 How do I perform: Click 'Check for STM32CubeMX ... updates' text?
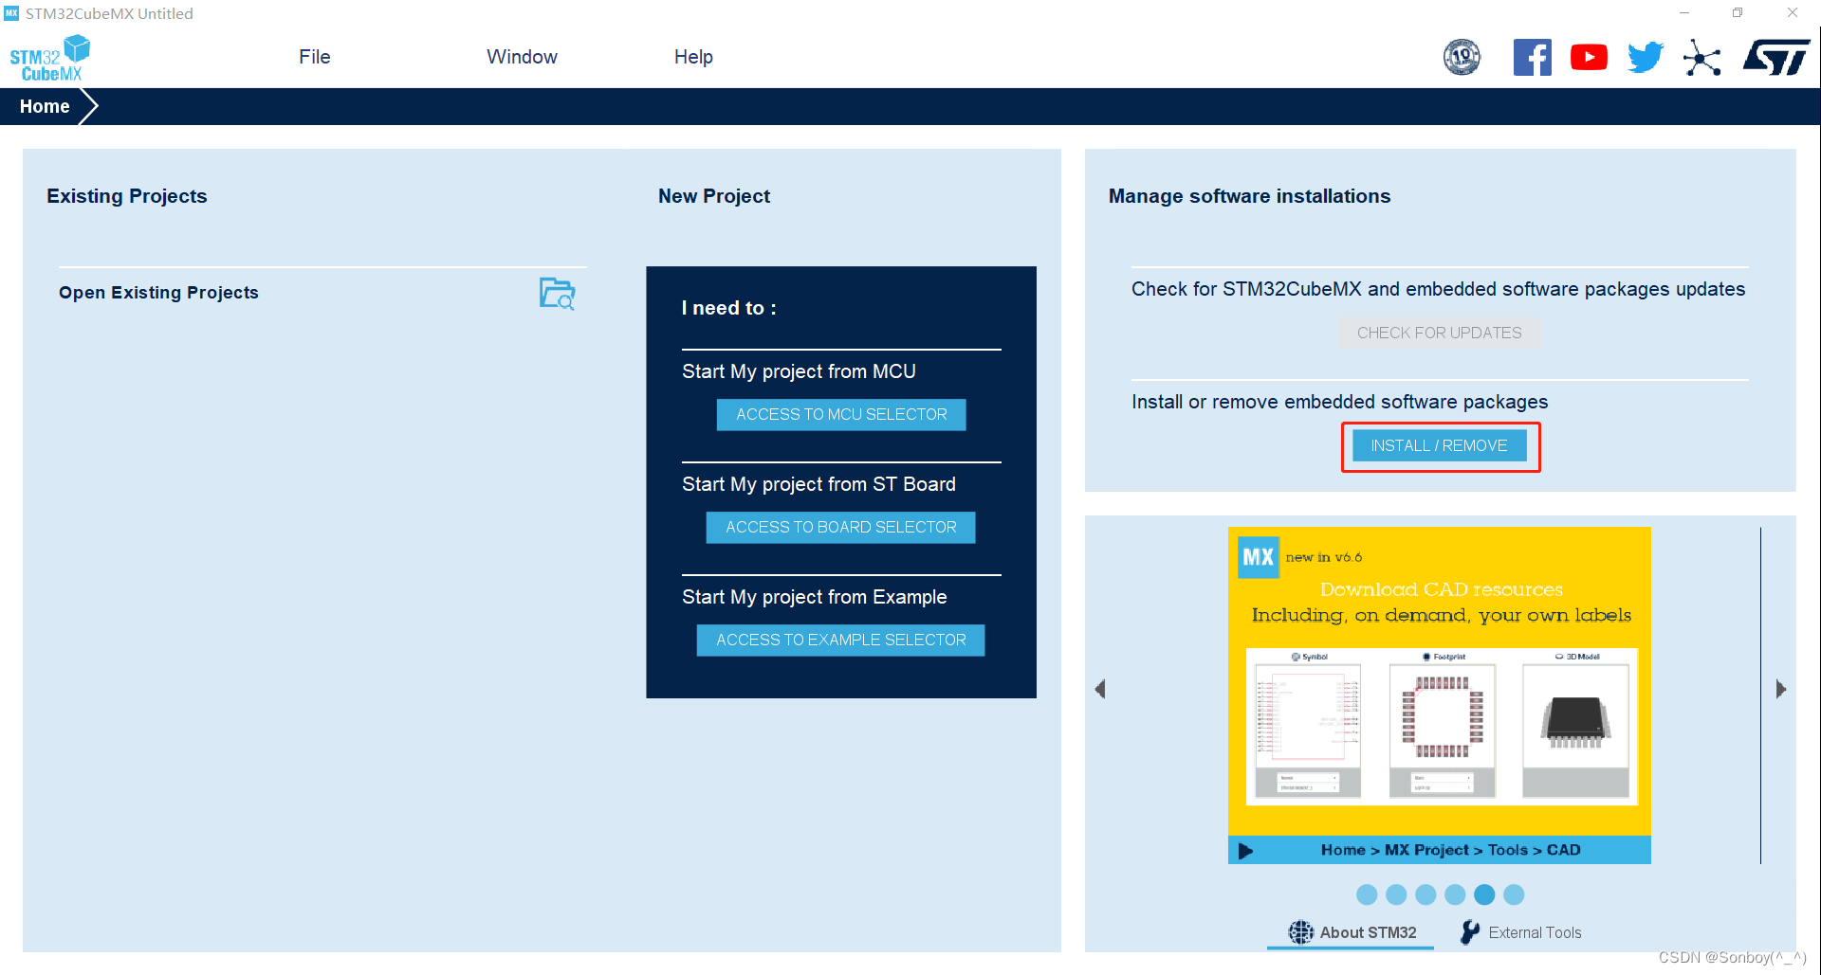(1438, 289)
